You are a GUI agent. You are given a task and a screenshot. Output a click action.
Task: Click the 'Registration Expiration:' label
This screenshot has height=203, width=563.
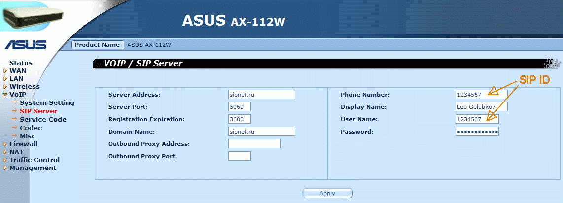point(146,119)
